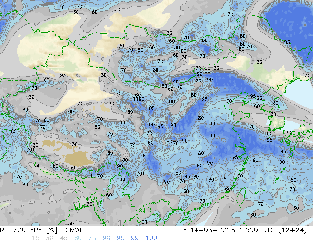Click legend value 30 in bottom color scale

point(49,238)
